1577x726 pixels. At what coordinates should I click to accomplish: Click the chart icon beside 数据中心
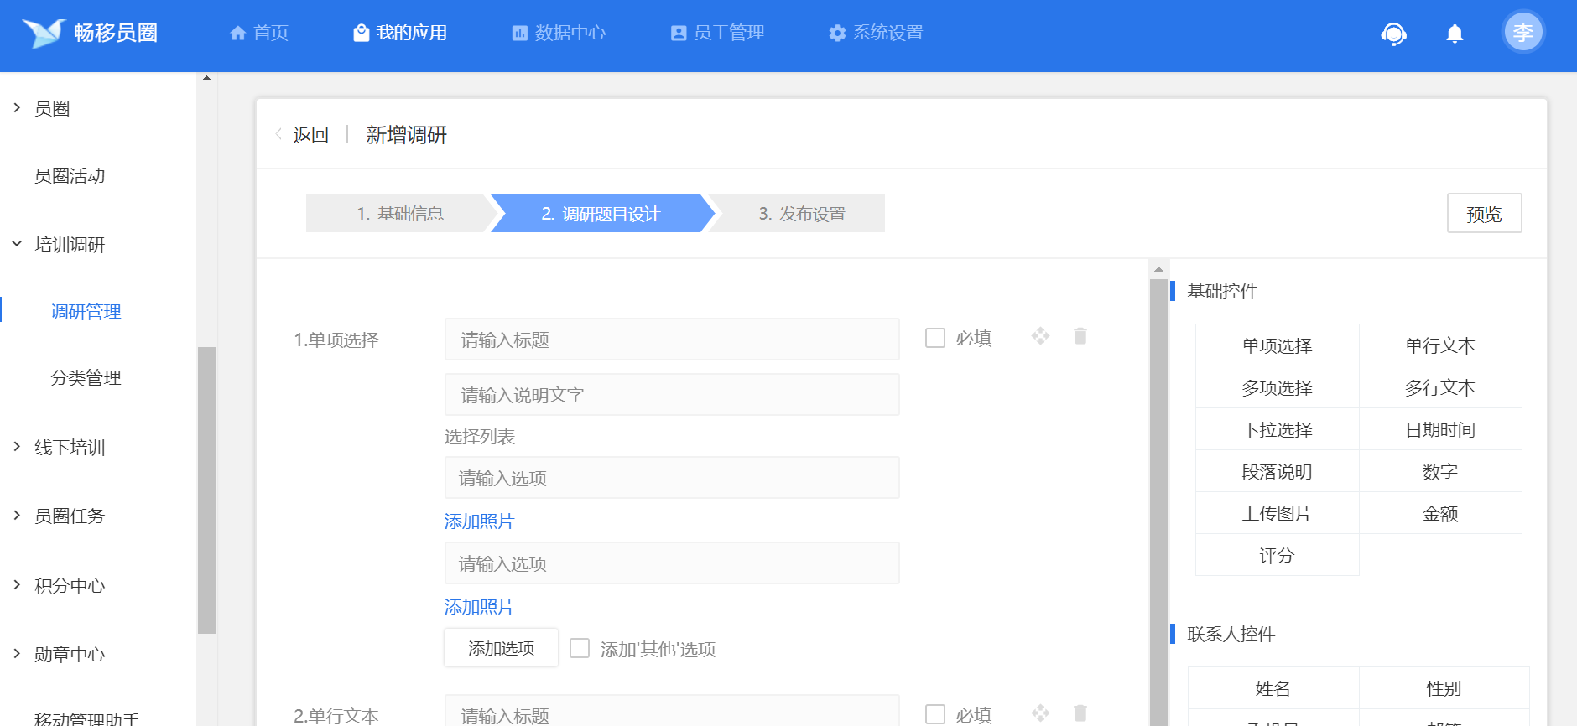pos(520,33)
